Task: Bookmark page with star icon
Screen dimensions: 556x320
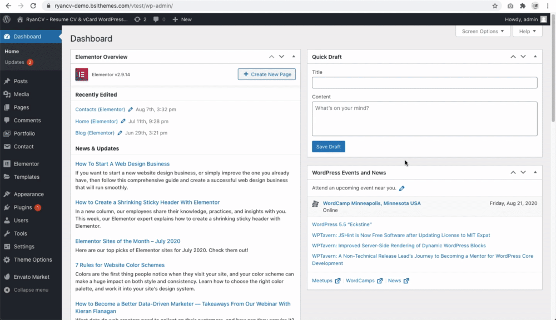Action: (495, 6)
